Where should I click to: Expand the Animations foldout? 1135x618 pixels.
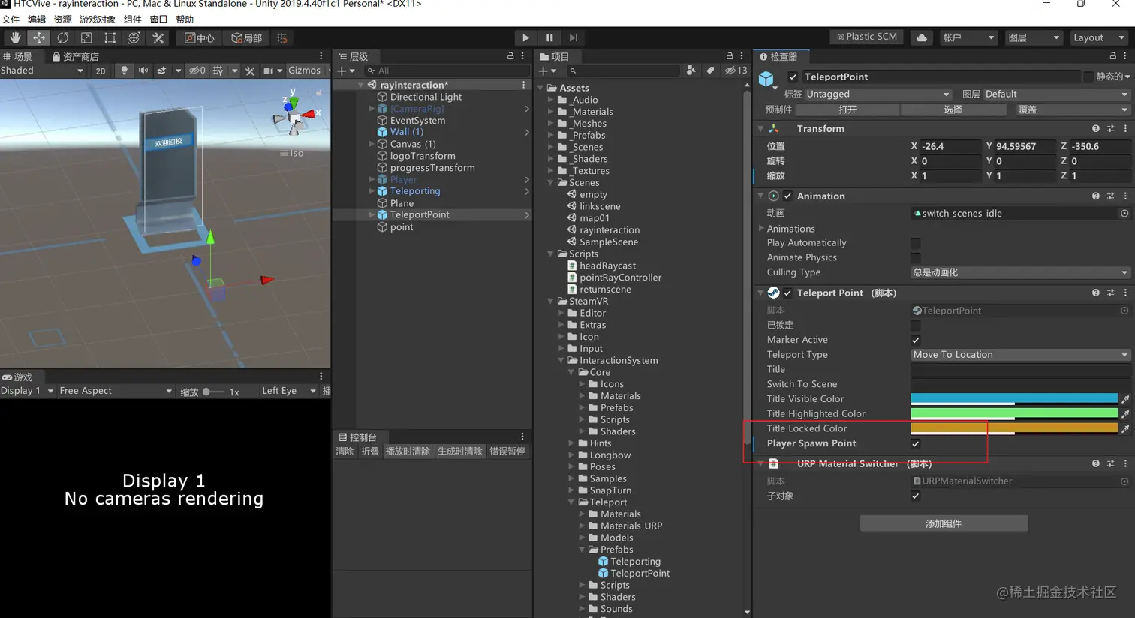click(x=761, y=229)
